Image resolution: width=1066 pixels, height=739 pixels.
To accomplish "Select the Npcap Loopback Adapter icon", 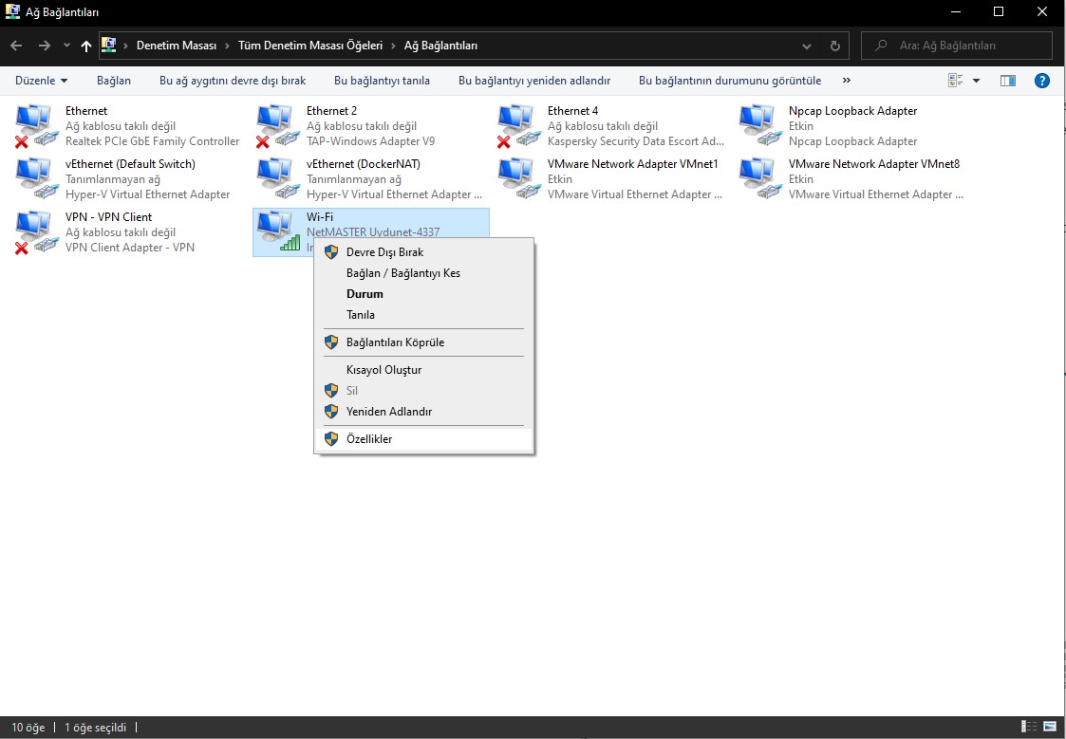I will [759, 125].
